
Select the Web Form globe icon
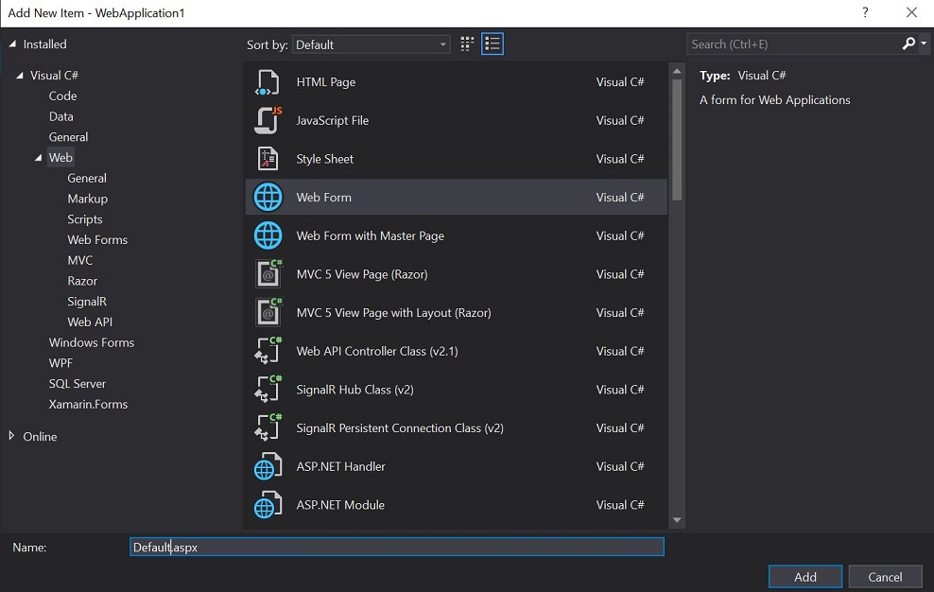pos(268,197)
